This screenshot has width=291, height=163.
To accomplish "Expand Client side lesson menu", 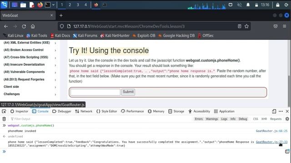I will 30,86.
